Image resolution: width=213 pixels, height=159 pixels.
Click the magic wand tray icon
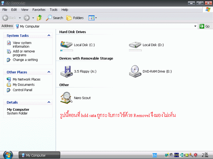tap(191, 155)
